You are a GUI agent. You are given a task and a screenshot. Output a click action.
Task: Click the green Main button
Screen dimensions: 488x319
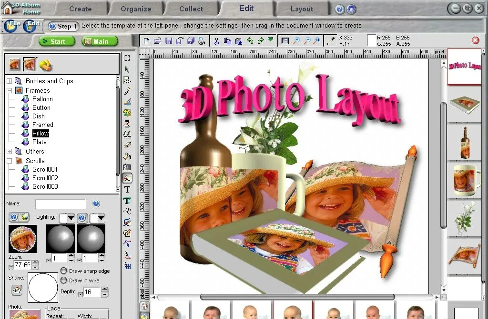(100, 41)
